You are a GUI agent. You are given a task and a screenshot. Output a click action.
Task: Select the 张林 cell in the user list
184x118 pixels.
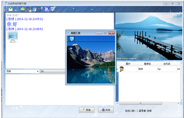(x=147, y=69)
